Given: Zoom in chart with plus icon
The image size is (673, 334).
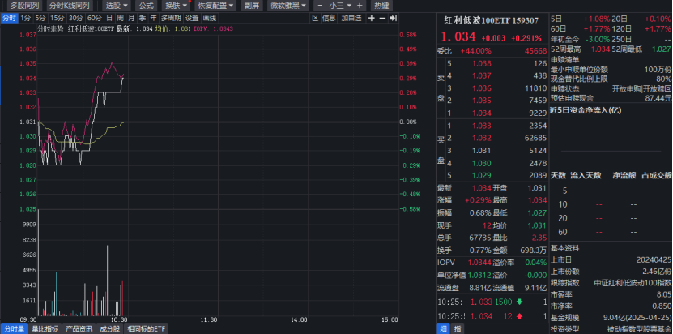Looking at the screenshot, I should tap(372, 18).
